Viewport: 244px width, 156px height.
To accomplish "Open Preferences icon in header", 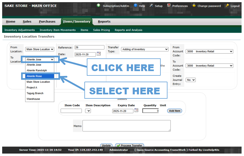I will coord(169,5).
